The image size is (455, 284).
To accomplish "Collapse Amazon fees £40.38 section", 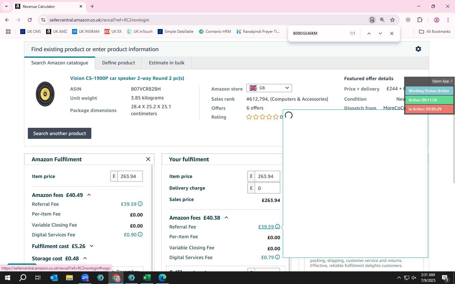I will point(226,217).
